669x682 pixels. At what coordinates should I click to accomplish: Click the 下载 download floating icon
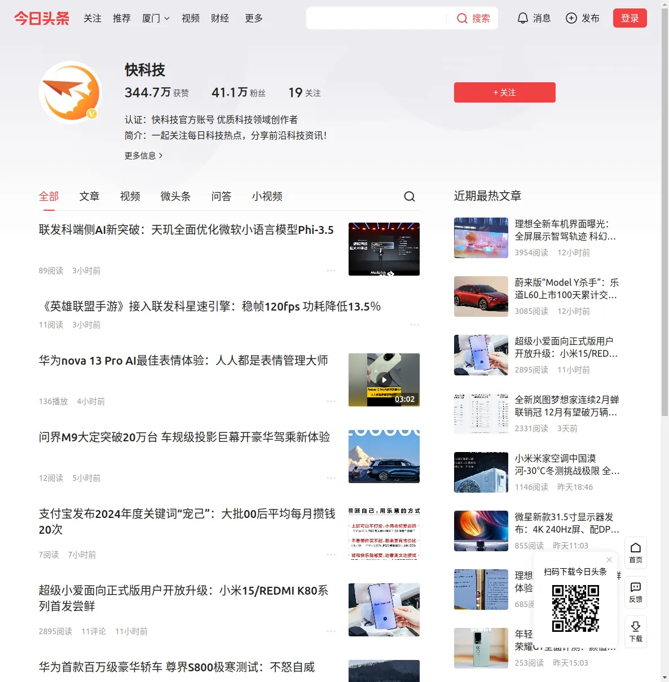(x=636, y=632)
